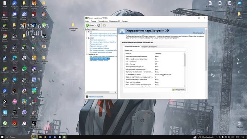Select Установка нескольких дисплеев in task tree

click(101, 53)
